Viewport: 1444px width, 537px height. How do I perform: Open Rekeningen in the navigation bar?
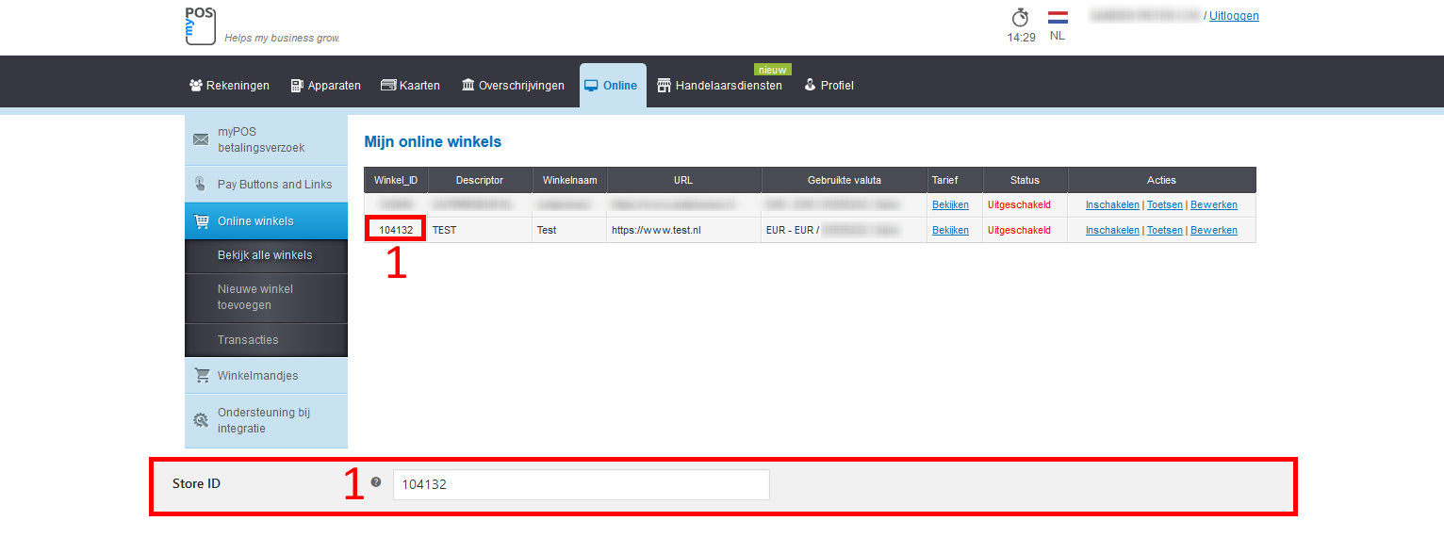point(229,86)
